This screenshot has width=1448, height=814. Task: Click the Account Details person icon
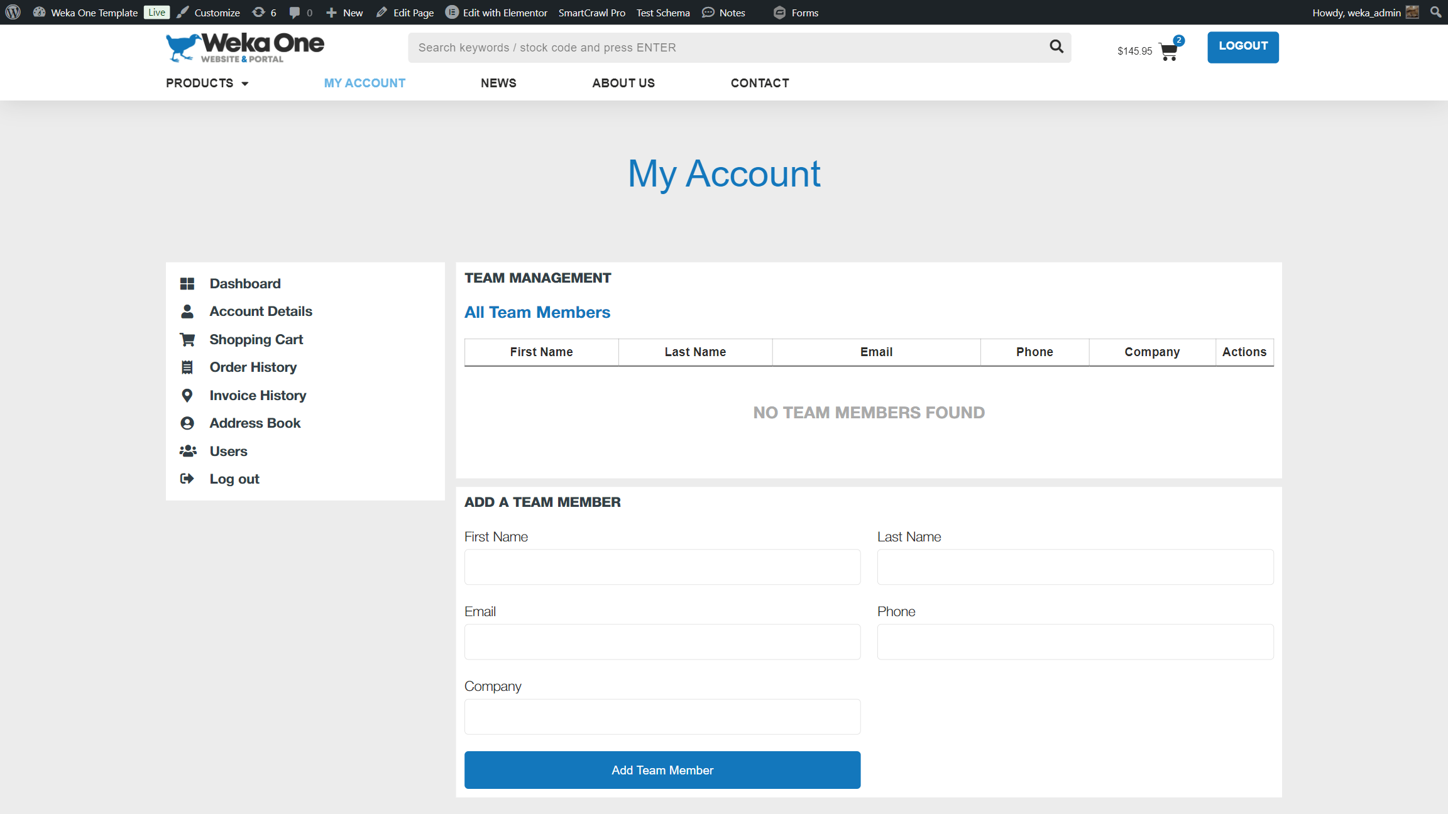pyautogui.click(x=187, y=311)
